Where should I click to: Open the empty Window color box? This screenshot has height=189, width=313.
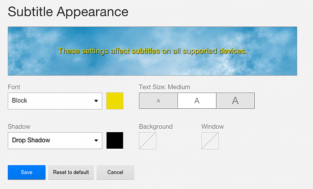tap(210, 141)
